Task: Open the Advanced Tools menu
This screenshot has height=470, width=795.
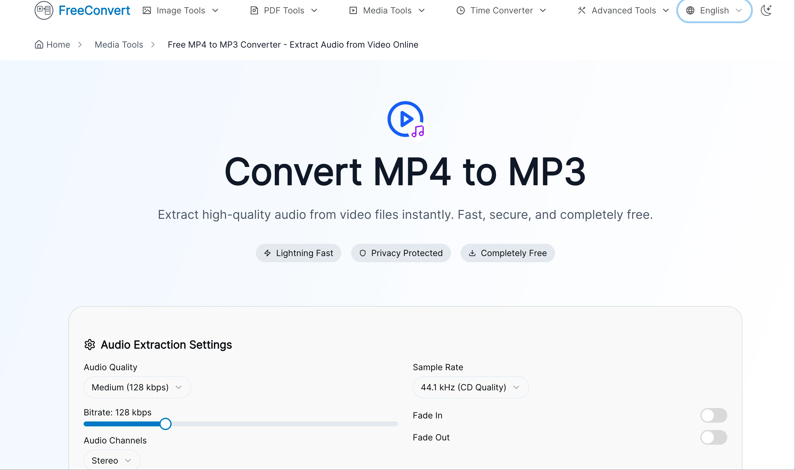Action: [x=623, y=10]
